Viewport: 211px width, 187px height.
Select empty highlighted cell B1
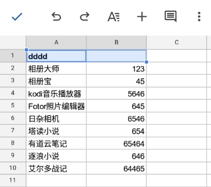click(x=116, y=56)
